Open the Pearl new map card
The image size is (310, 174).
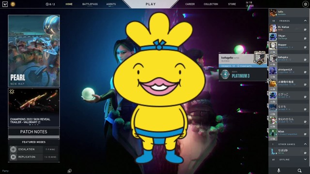point(34,51)
